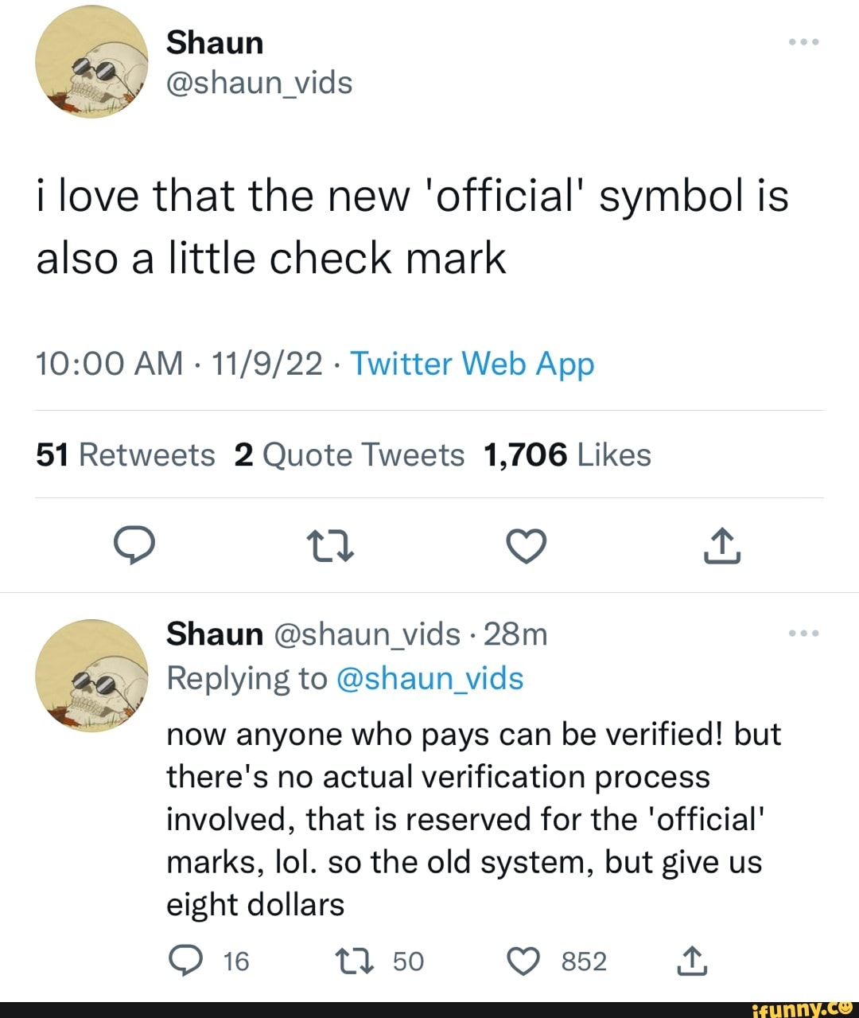The height and width of the screenshot is (1018, 859).
Task: Like the reply tweet showing 852 likes
Action: tap(523, 960)
